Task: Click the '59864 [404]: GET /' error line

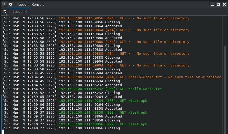Action: tap(96, 30)
